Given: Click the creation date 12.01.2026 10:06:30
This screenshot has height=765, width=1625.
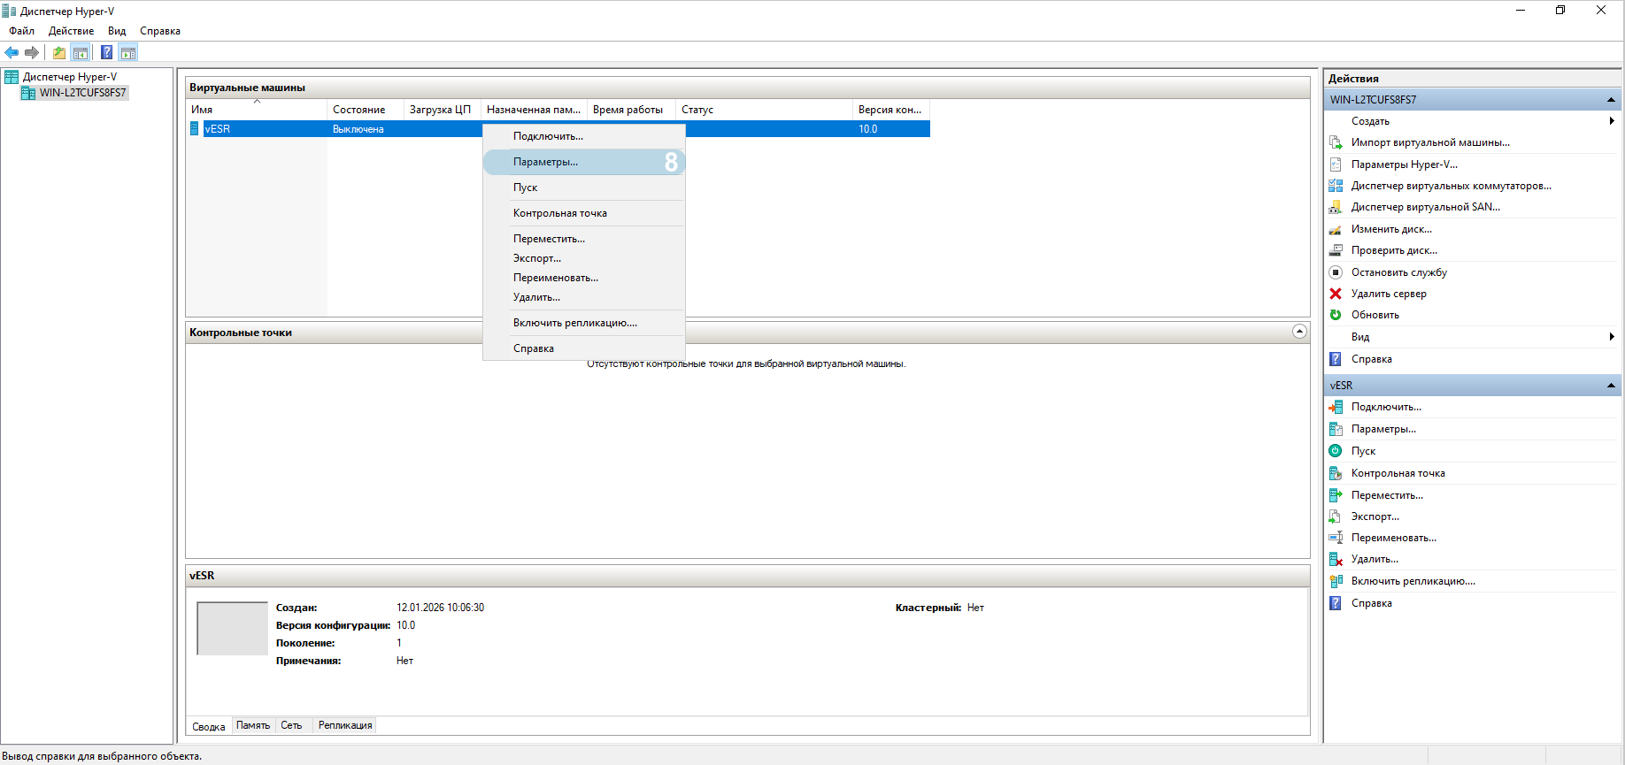Looking at the screenshot, I should pos(440,608).
